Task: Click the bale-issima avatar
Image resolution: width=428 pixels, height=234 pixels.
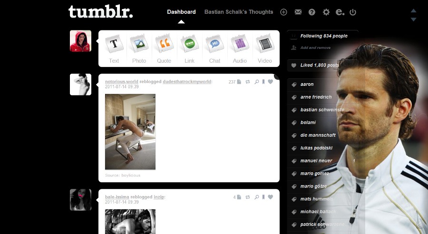Action: coord(80,200)
